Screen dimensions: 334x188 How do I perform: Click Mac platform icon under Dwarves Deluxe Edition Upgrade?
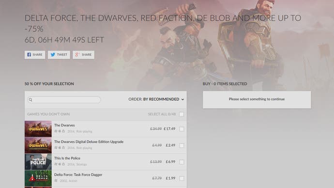coord(60,148)
